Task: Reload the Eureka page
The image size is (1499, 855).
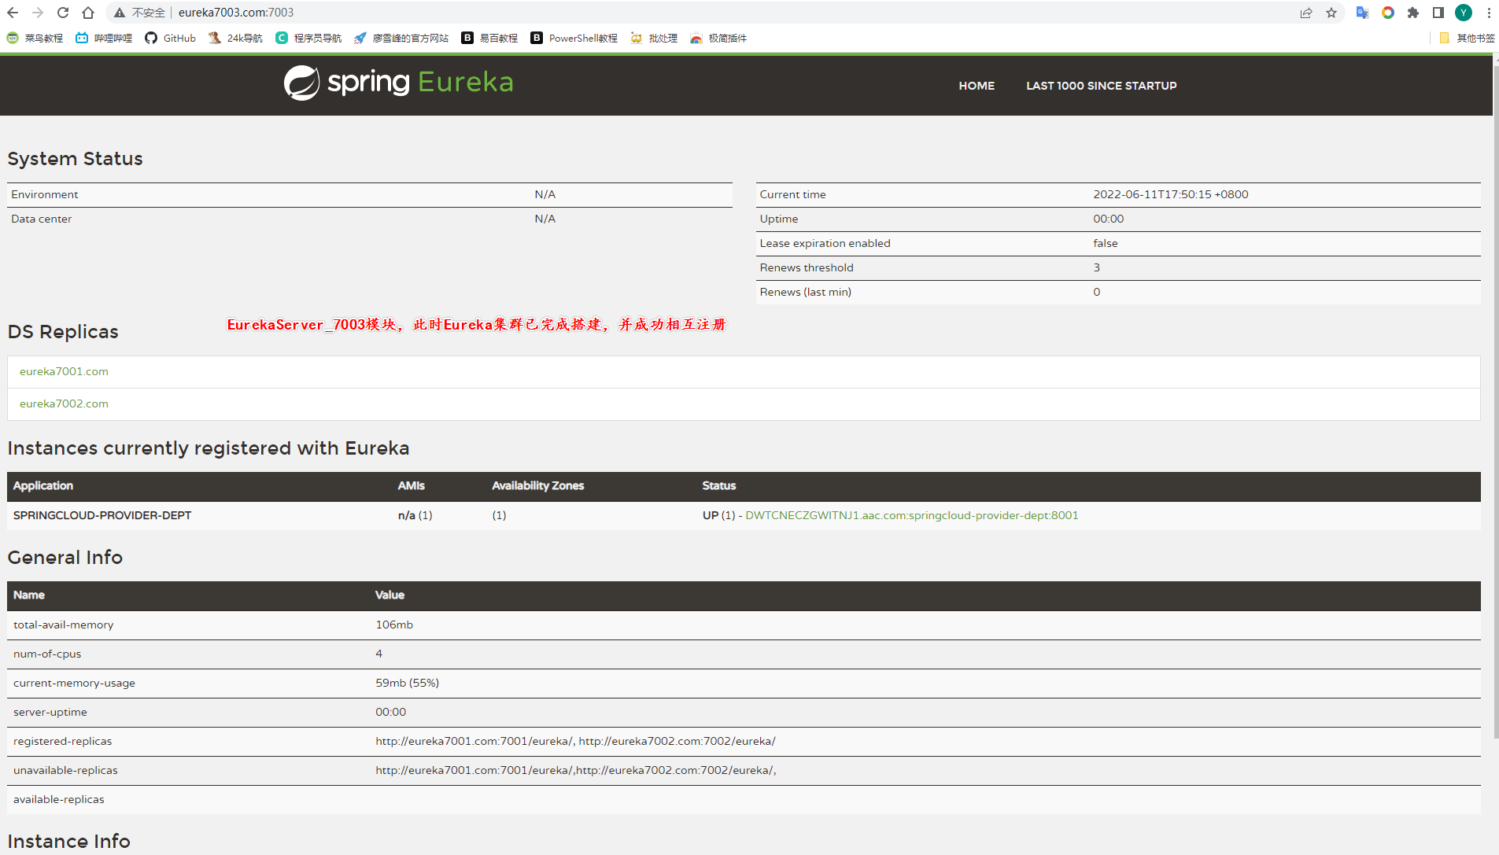Action: [63, 13]
